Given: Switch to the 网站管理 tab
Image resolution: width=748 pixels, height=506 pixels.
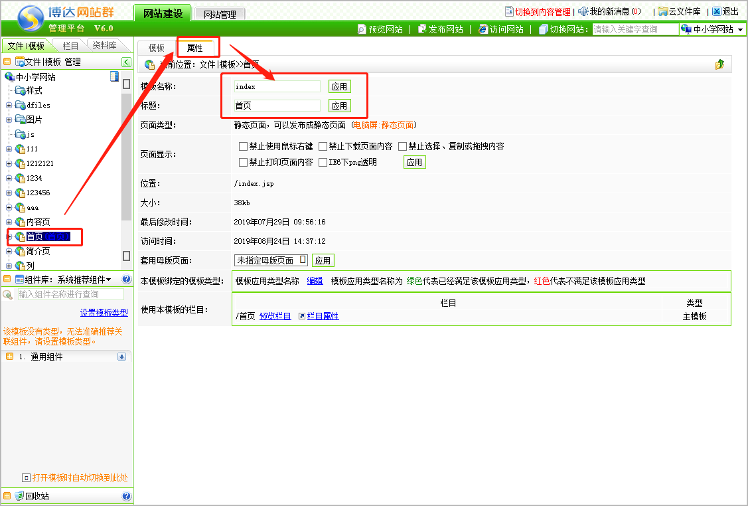Looking at the screenshot, I should [x=220, y=13].
